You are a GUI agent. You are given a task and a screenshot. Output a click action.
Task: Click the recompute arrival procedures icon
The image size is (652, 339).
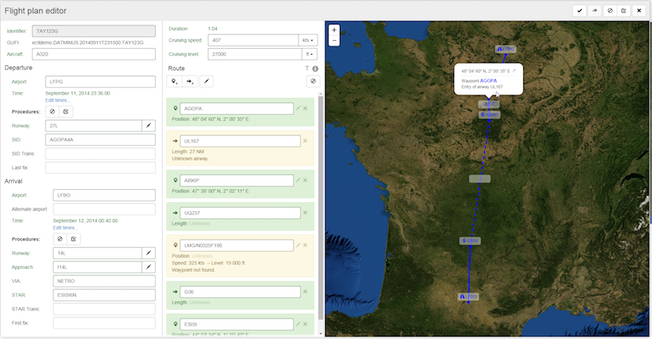73,239
